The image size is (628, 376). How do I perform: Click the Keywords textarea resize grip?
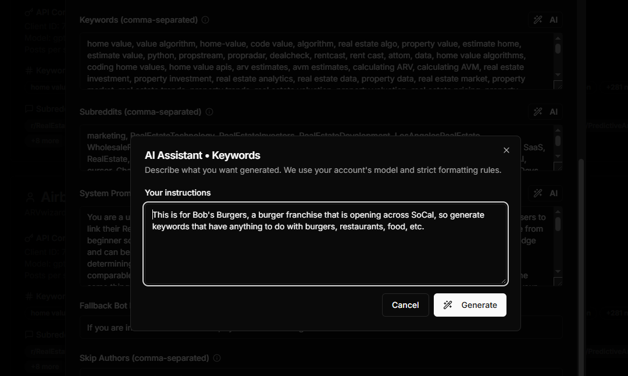tap(558, 85)
